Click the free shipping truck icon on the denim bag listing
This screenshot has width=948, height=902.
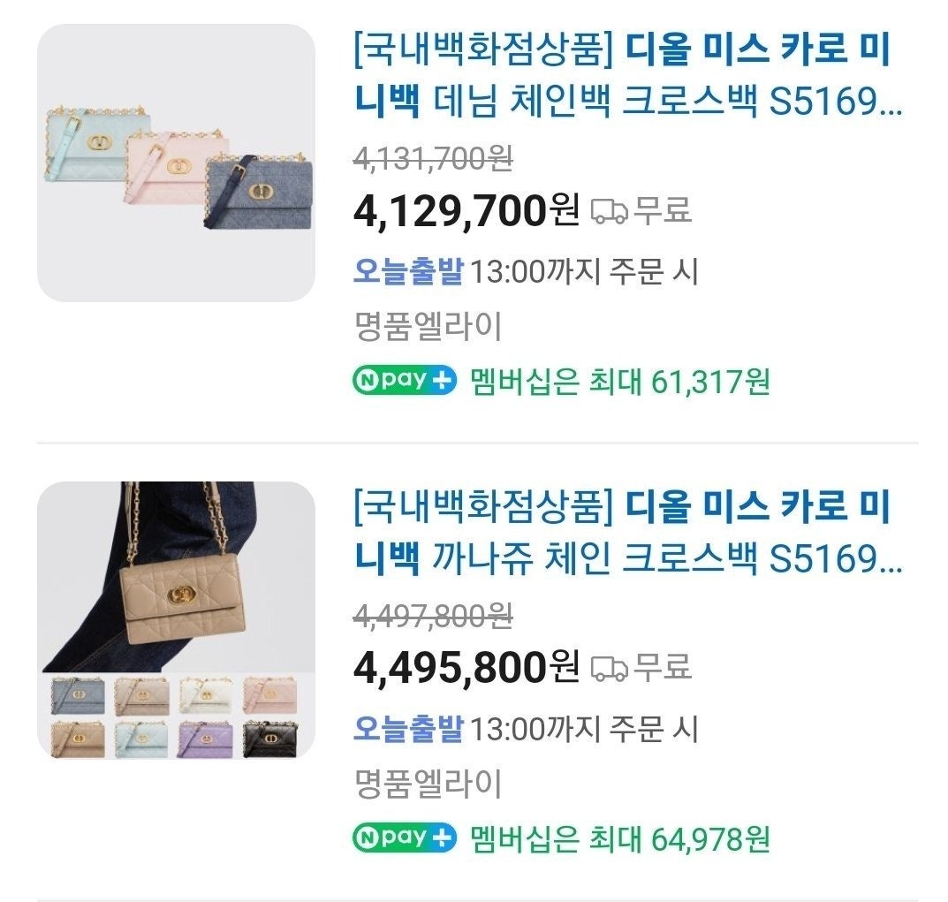coord(609,211)
